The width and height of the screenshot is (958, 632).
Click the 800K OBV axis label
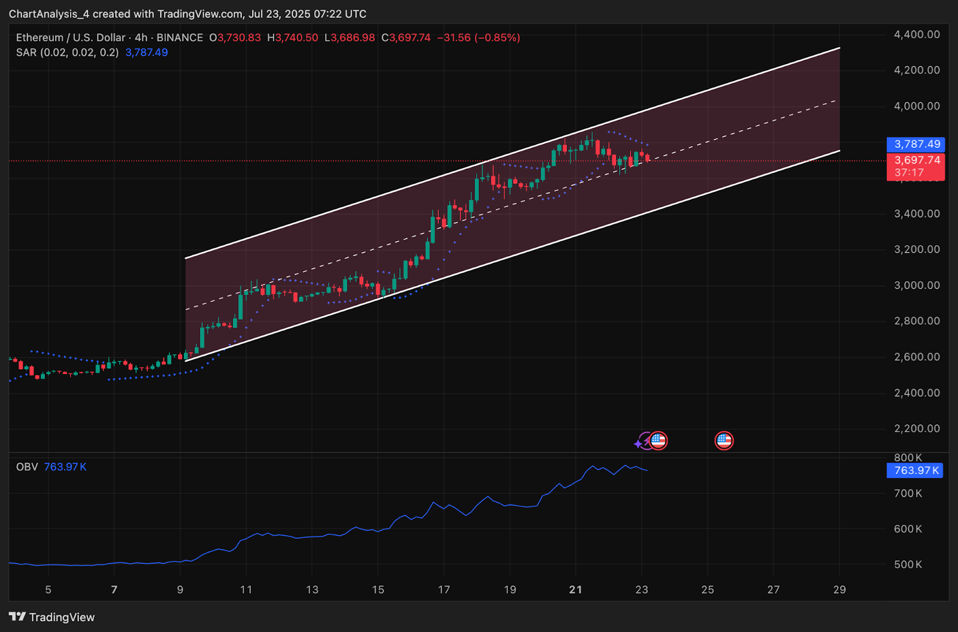click(x=908, y=458)
